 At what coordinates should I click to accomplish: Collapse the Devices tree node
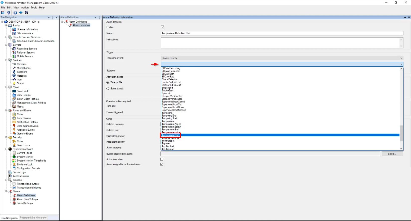point(6,60)
